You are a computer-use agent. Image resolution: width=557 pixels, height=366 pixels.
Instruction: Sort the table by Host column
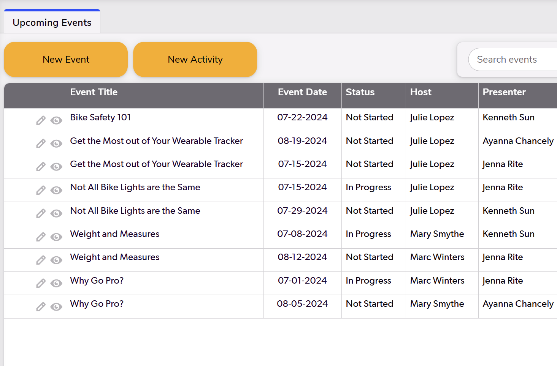tap(421, 92)
